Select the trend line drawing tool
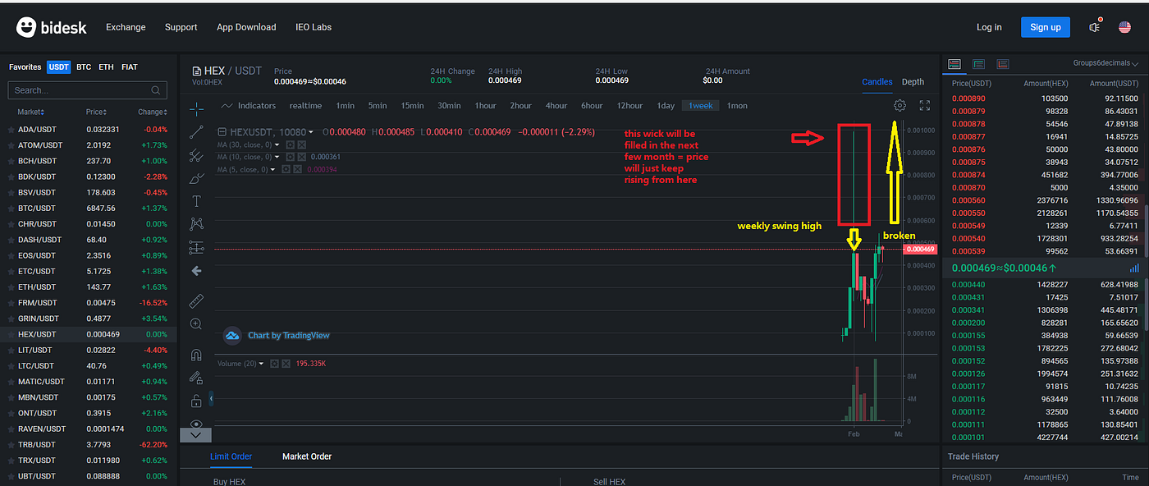Image resolution: width=1149 pixels, height=486 pixels. 196,132
